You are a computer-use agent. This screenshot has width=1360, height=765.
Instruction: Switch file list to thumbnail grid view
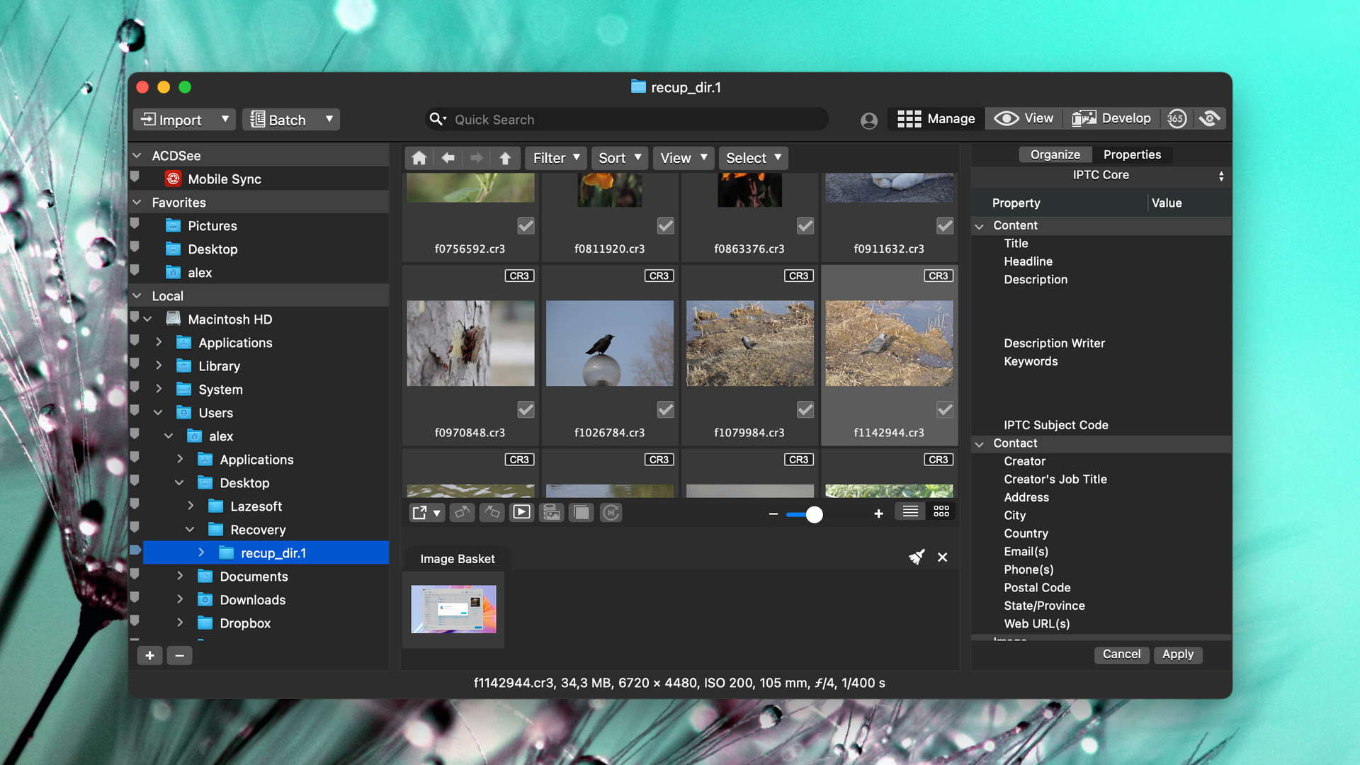tap(941, 511)
